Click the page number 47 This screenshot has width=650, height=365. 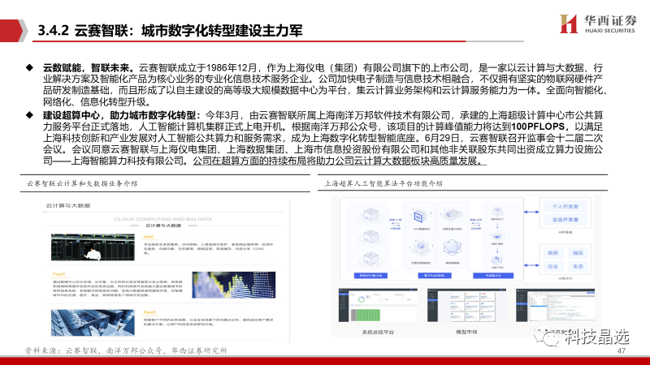621,351
